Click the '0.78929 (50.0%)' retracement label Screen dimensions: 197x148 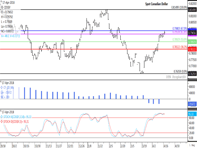click(180, 39)
